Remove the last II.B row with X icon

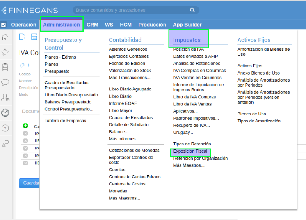point(25,163)
